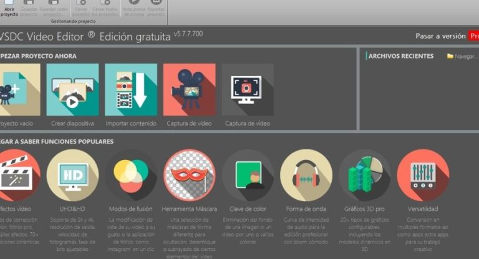This screenshot has height=259, width=479.
Task: Click the Crear diapositiva label
Action: pos(73,123)
